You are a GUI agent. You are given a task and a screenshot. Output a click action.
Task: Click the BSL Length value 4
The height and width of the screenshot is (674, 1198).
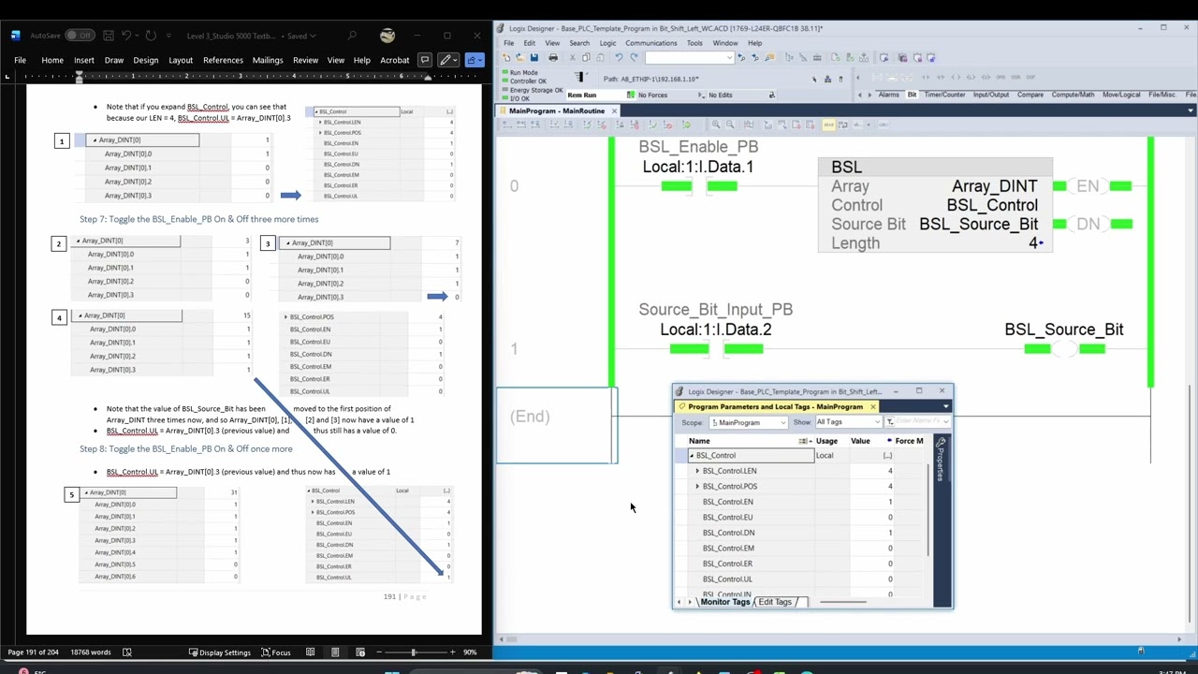[1033, 242]
